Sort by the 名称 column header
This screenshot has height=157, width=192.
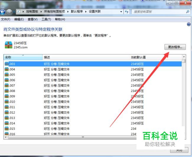coord(23,57)
